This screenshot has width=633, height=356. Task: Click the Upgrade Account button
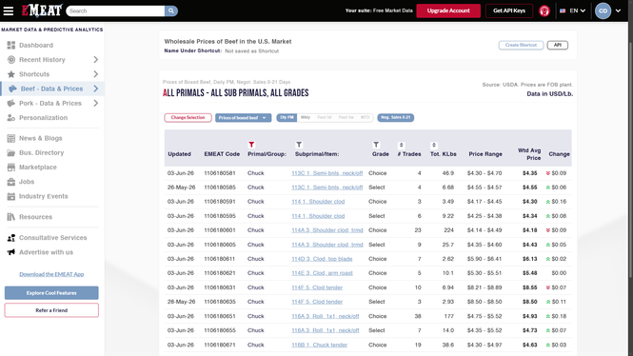(448, 10)
